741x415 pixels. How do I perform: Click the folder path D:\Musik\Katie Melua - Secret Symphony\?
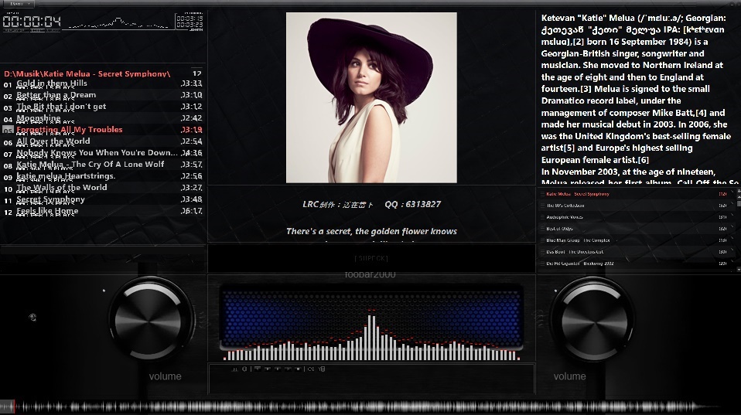[87, 73]
